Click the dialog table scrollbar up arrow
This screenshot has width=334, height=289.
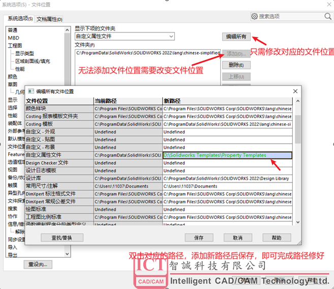point(298,101)
